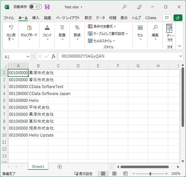The height and width of the screenshot is (177, 186).
Task: Expand the formula bar chevron
Action: [181, 56]
